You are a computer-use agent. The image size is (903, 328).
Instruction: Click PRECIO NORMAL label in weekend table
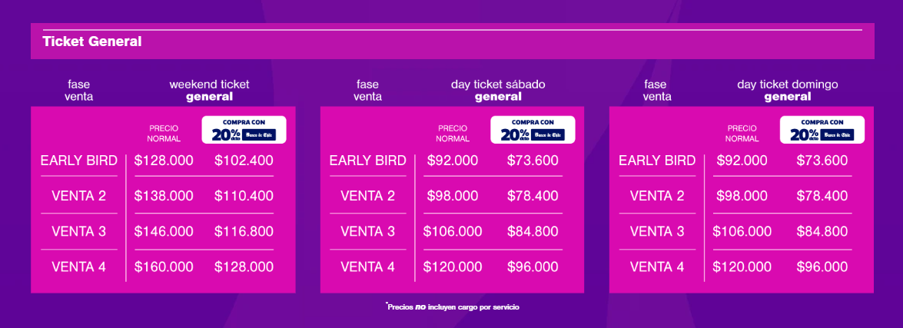(x=164, y=134)
